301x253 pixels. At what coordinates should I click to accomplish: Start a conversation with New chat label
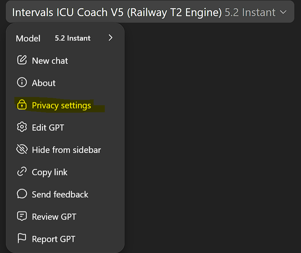click(50, 61)
